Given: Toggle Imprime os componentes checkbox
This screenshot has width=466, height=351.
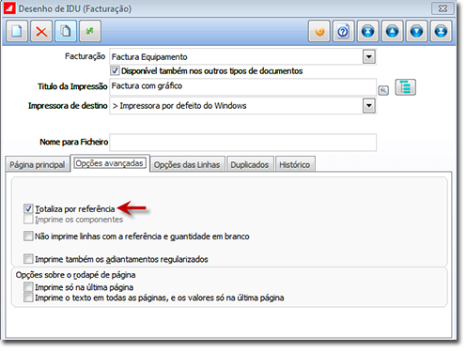Looking at the screenshot, I should (x=28, y=219).
